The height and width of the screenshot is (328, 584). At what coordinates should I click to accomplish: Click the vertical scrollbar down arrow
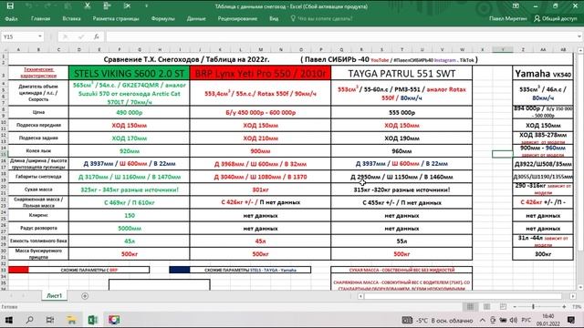580,287
